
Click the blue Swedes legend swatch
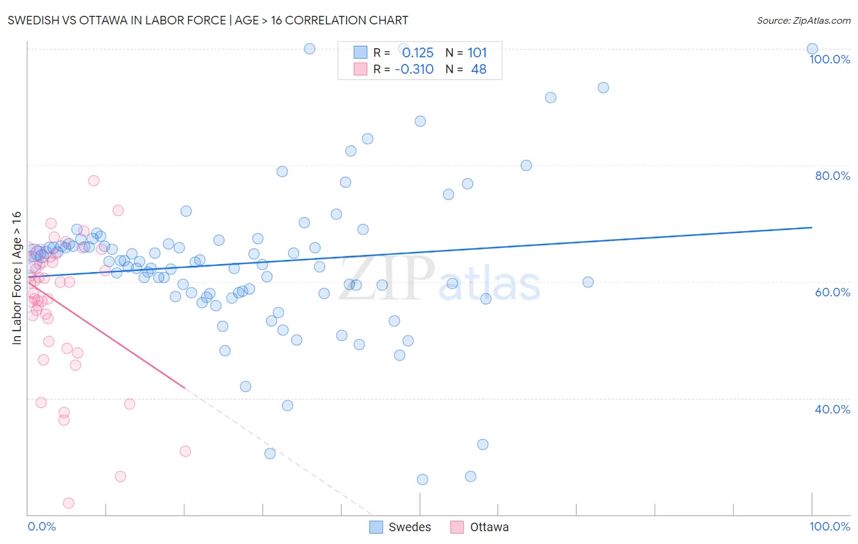pyautogui.click(x=376, y=527)
